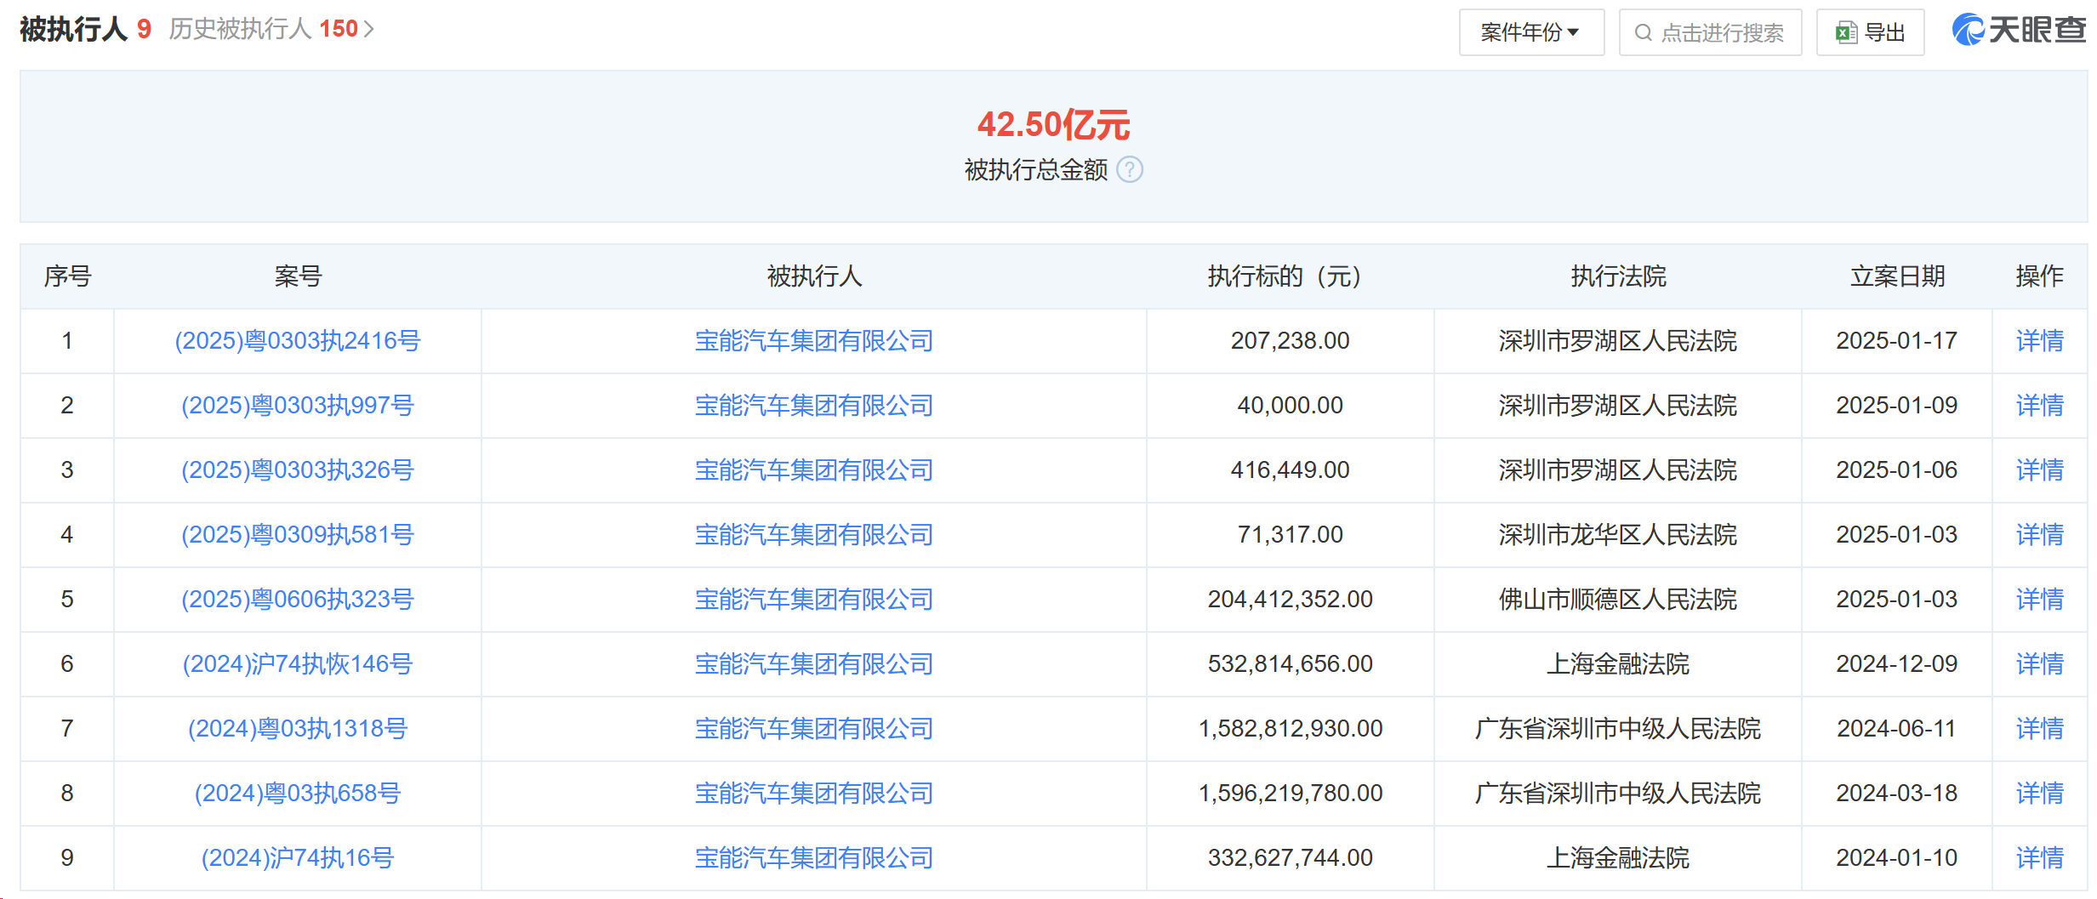Open case (2025)粤0606执323号
This screenshot has width=2097, height=899.
point(298,600)
